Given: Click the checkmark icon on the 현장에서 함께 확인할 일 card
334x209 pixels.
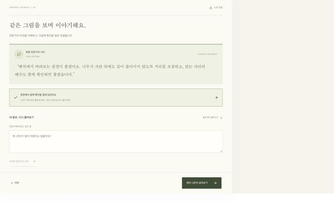Looking at the screenshot, I should point(16,98).
